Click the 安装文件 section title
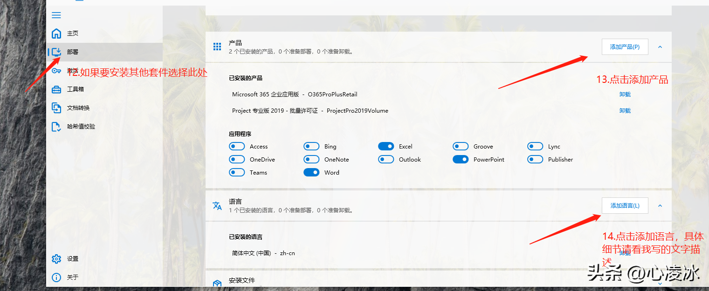Image resolution: width=709 pixels, height=291 pixels. pos(242,281)
